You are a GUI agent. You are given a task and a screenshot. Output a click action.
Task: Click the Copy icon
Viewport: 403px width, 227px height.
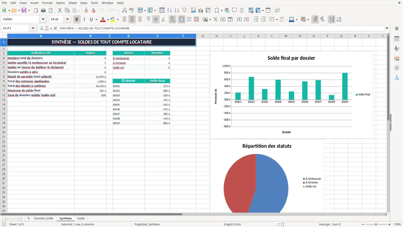pyautogui.click(x=67, y=10)
